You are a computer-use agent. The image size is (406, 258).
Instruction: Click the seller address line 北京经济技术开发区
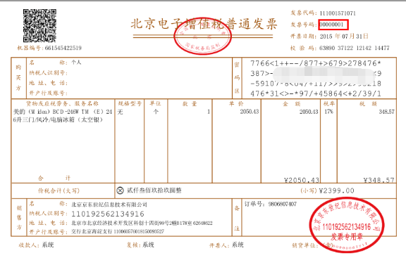(x=142, y=223)
